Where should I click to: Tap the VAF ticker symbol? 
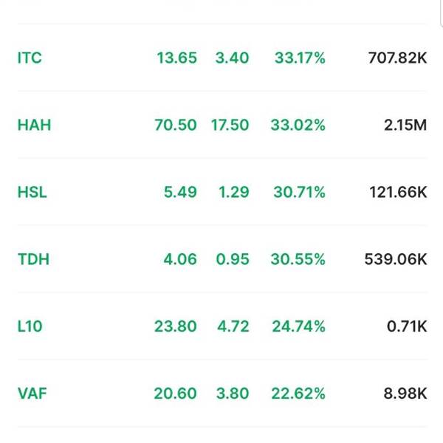[x=32, y=394]
